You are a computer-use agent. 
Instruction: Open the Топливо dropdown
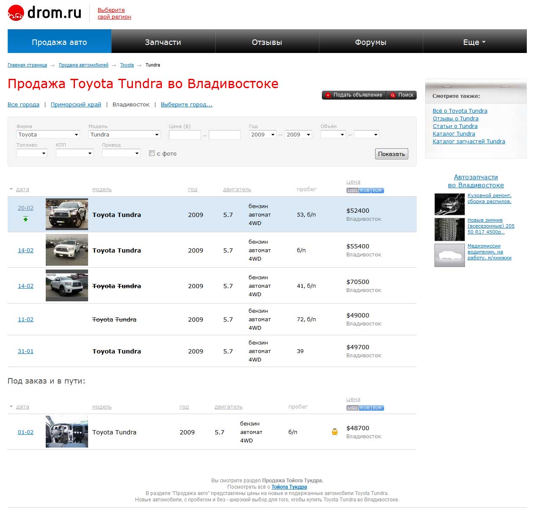coord(32,153)
